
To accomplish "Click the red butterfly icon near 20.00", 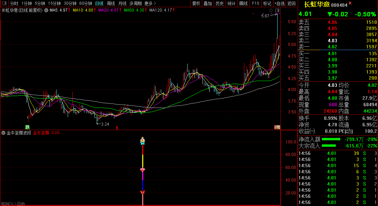I will [143, 193].
